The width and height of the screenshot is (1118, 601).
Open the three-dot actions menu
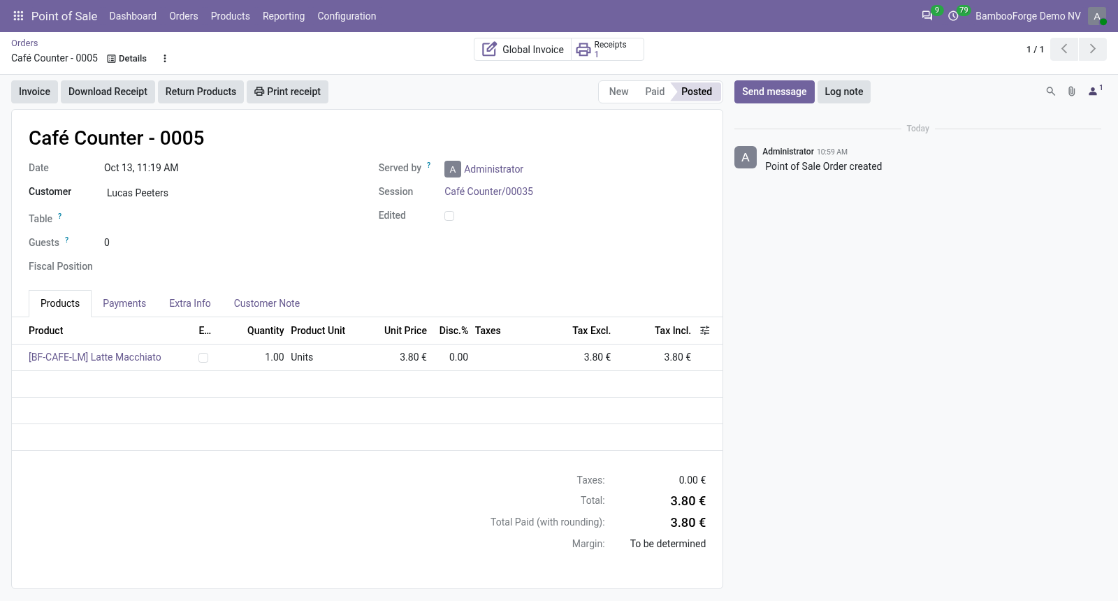pyautogui.click(x=165, y=59)
